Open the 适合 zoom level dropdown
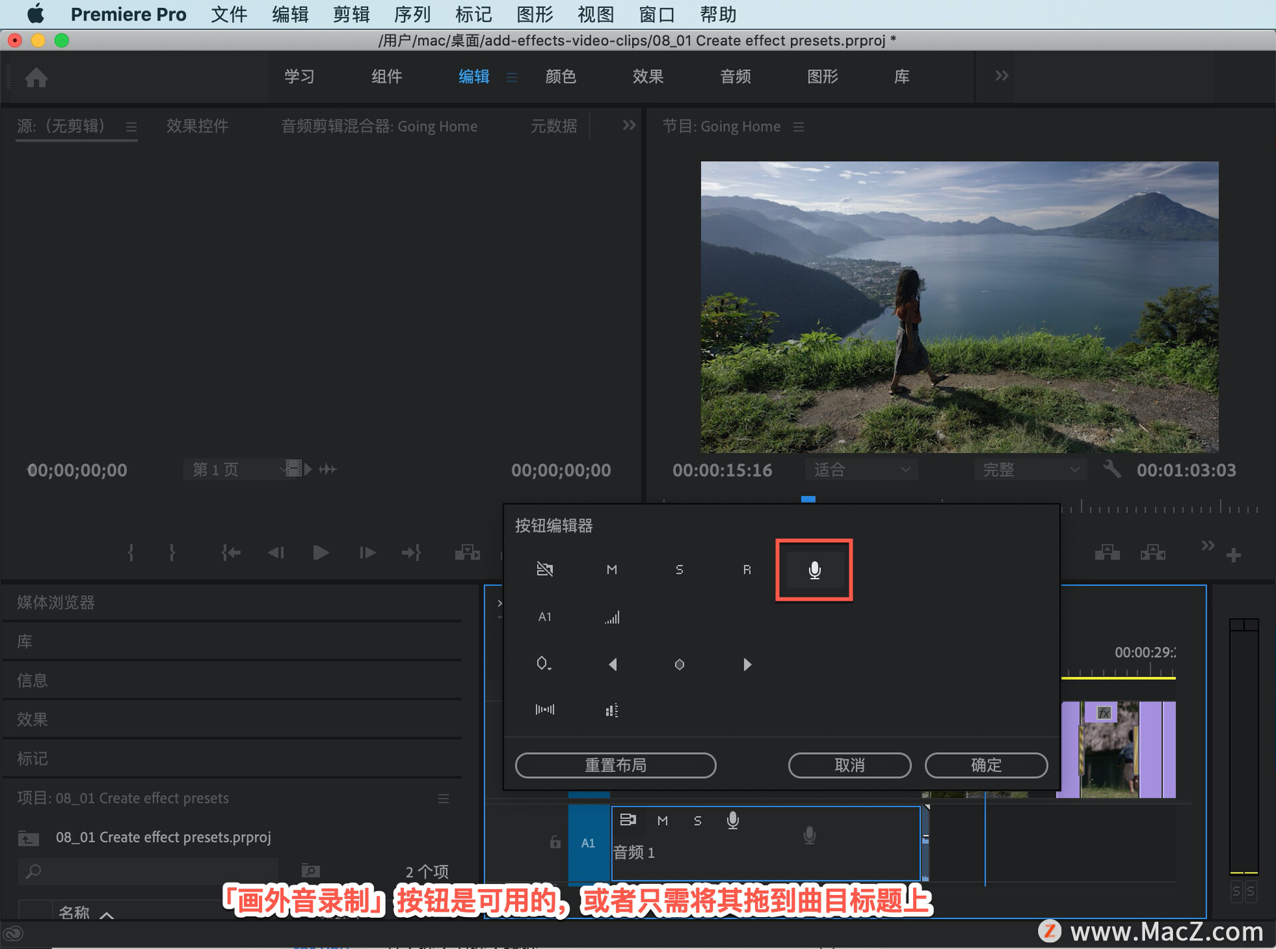Viewport: 1276px width, 949px height. pyautogui.click(x=861, y=470)
